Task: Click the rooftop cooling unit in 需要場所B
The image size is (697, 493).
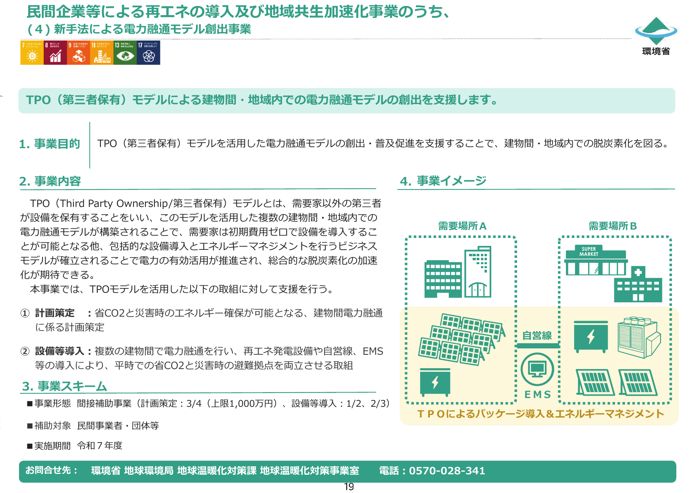Action: (639, 337)
